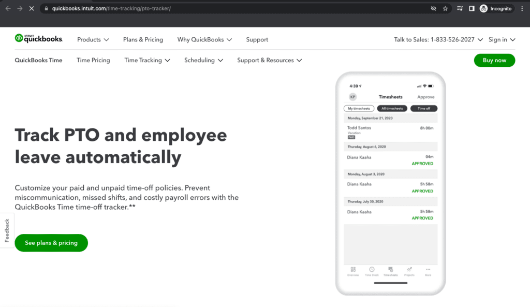Screen dimensions: 530x307
Task: Open the Plans & Pricing menu item
Action: coord(143,39)
